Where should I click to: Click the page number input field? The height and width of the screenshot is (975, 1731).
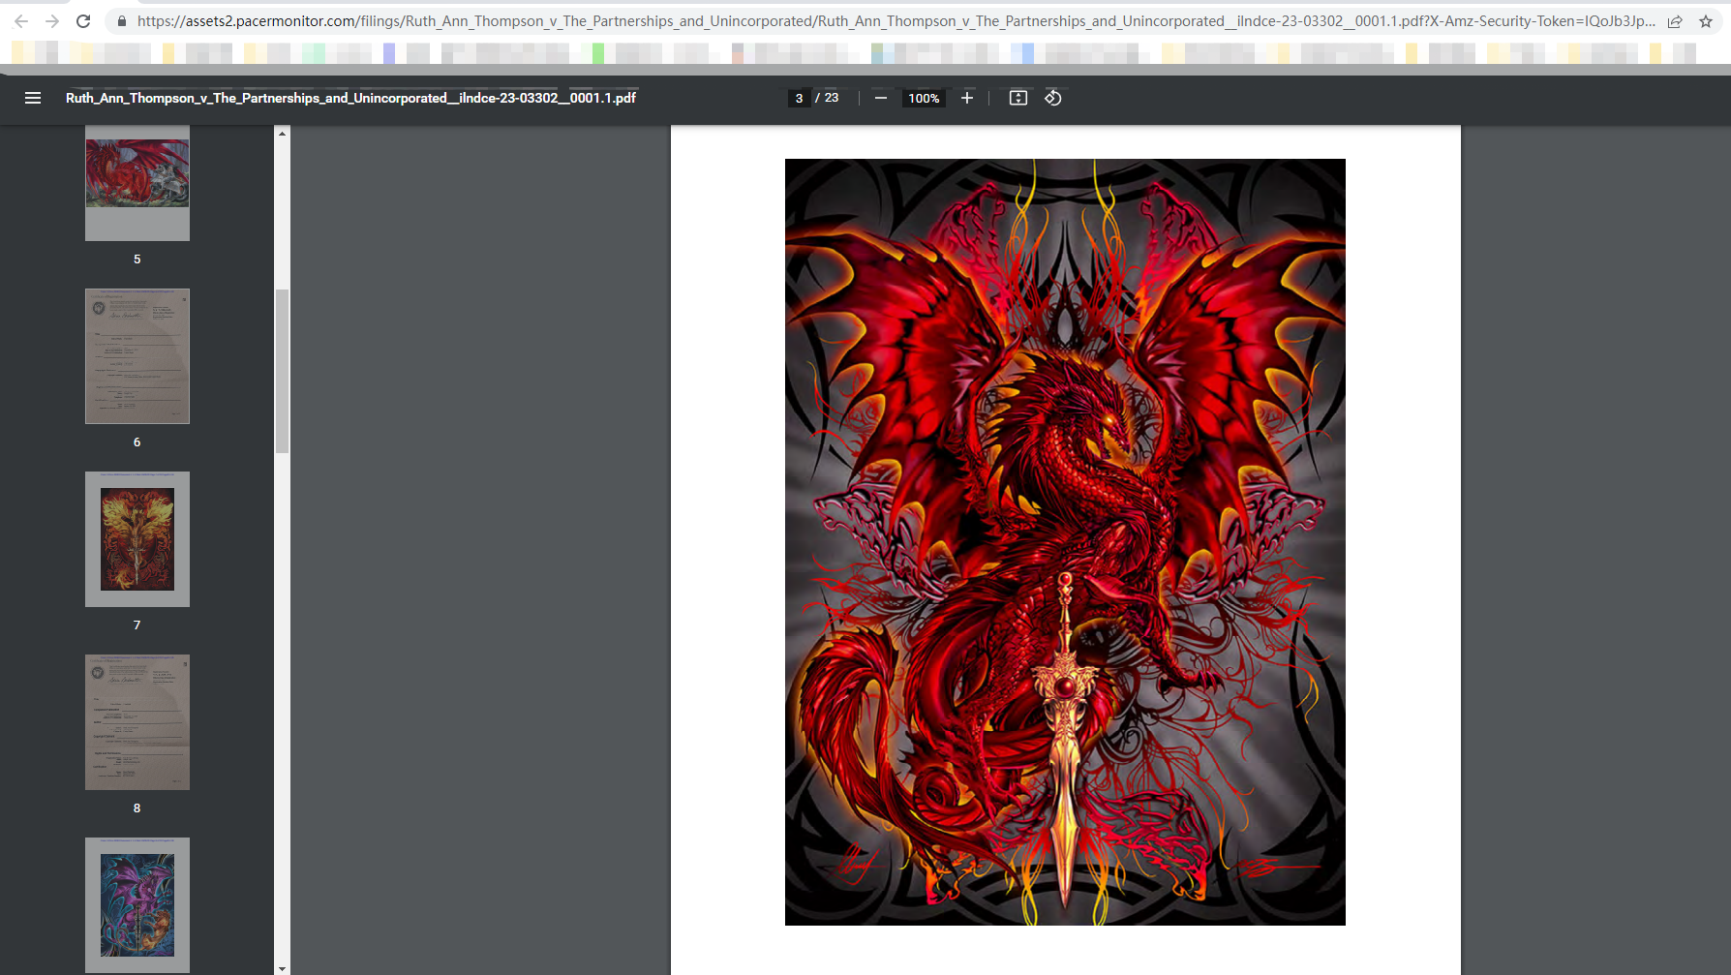(x=799, y=98)
